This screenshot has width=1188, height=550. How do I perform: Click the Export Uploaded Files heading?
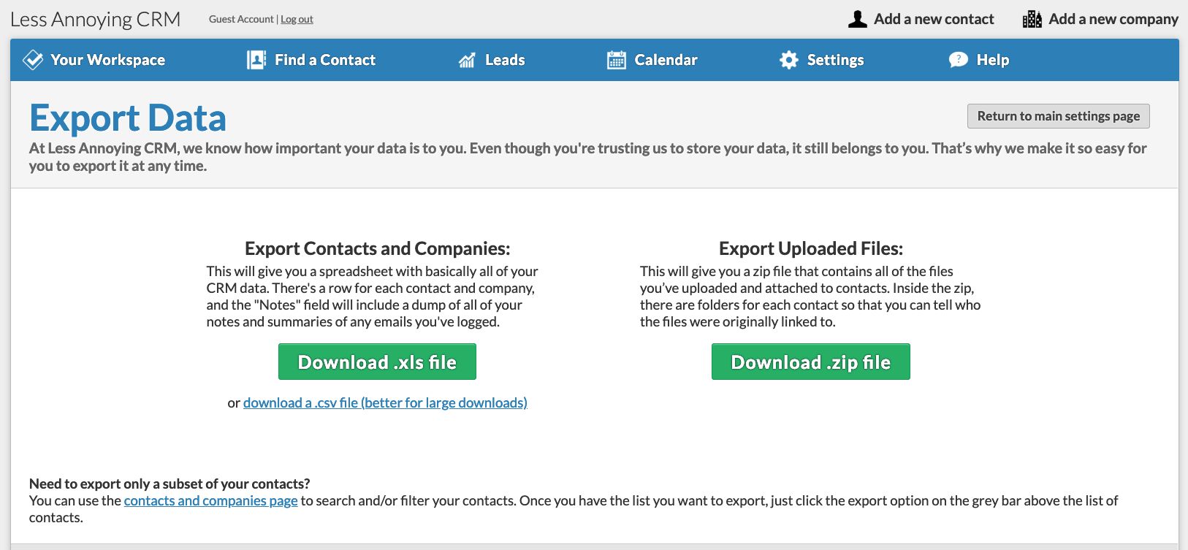click(x=811, y=248)
